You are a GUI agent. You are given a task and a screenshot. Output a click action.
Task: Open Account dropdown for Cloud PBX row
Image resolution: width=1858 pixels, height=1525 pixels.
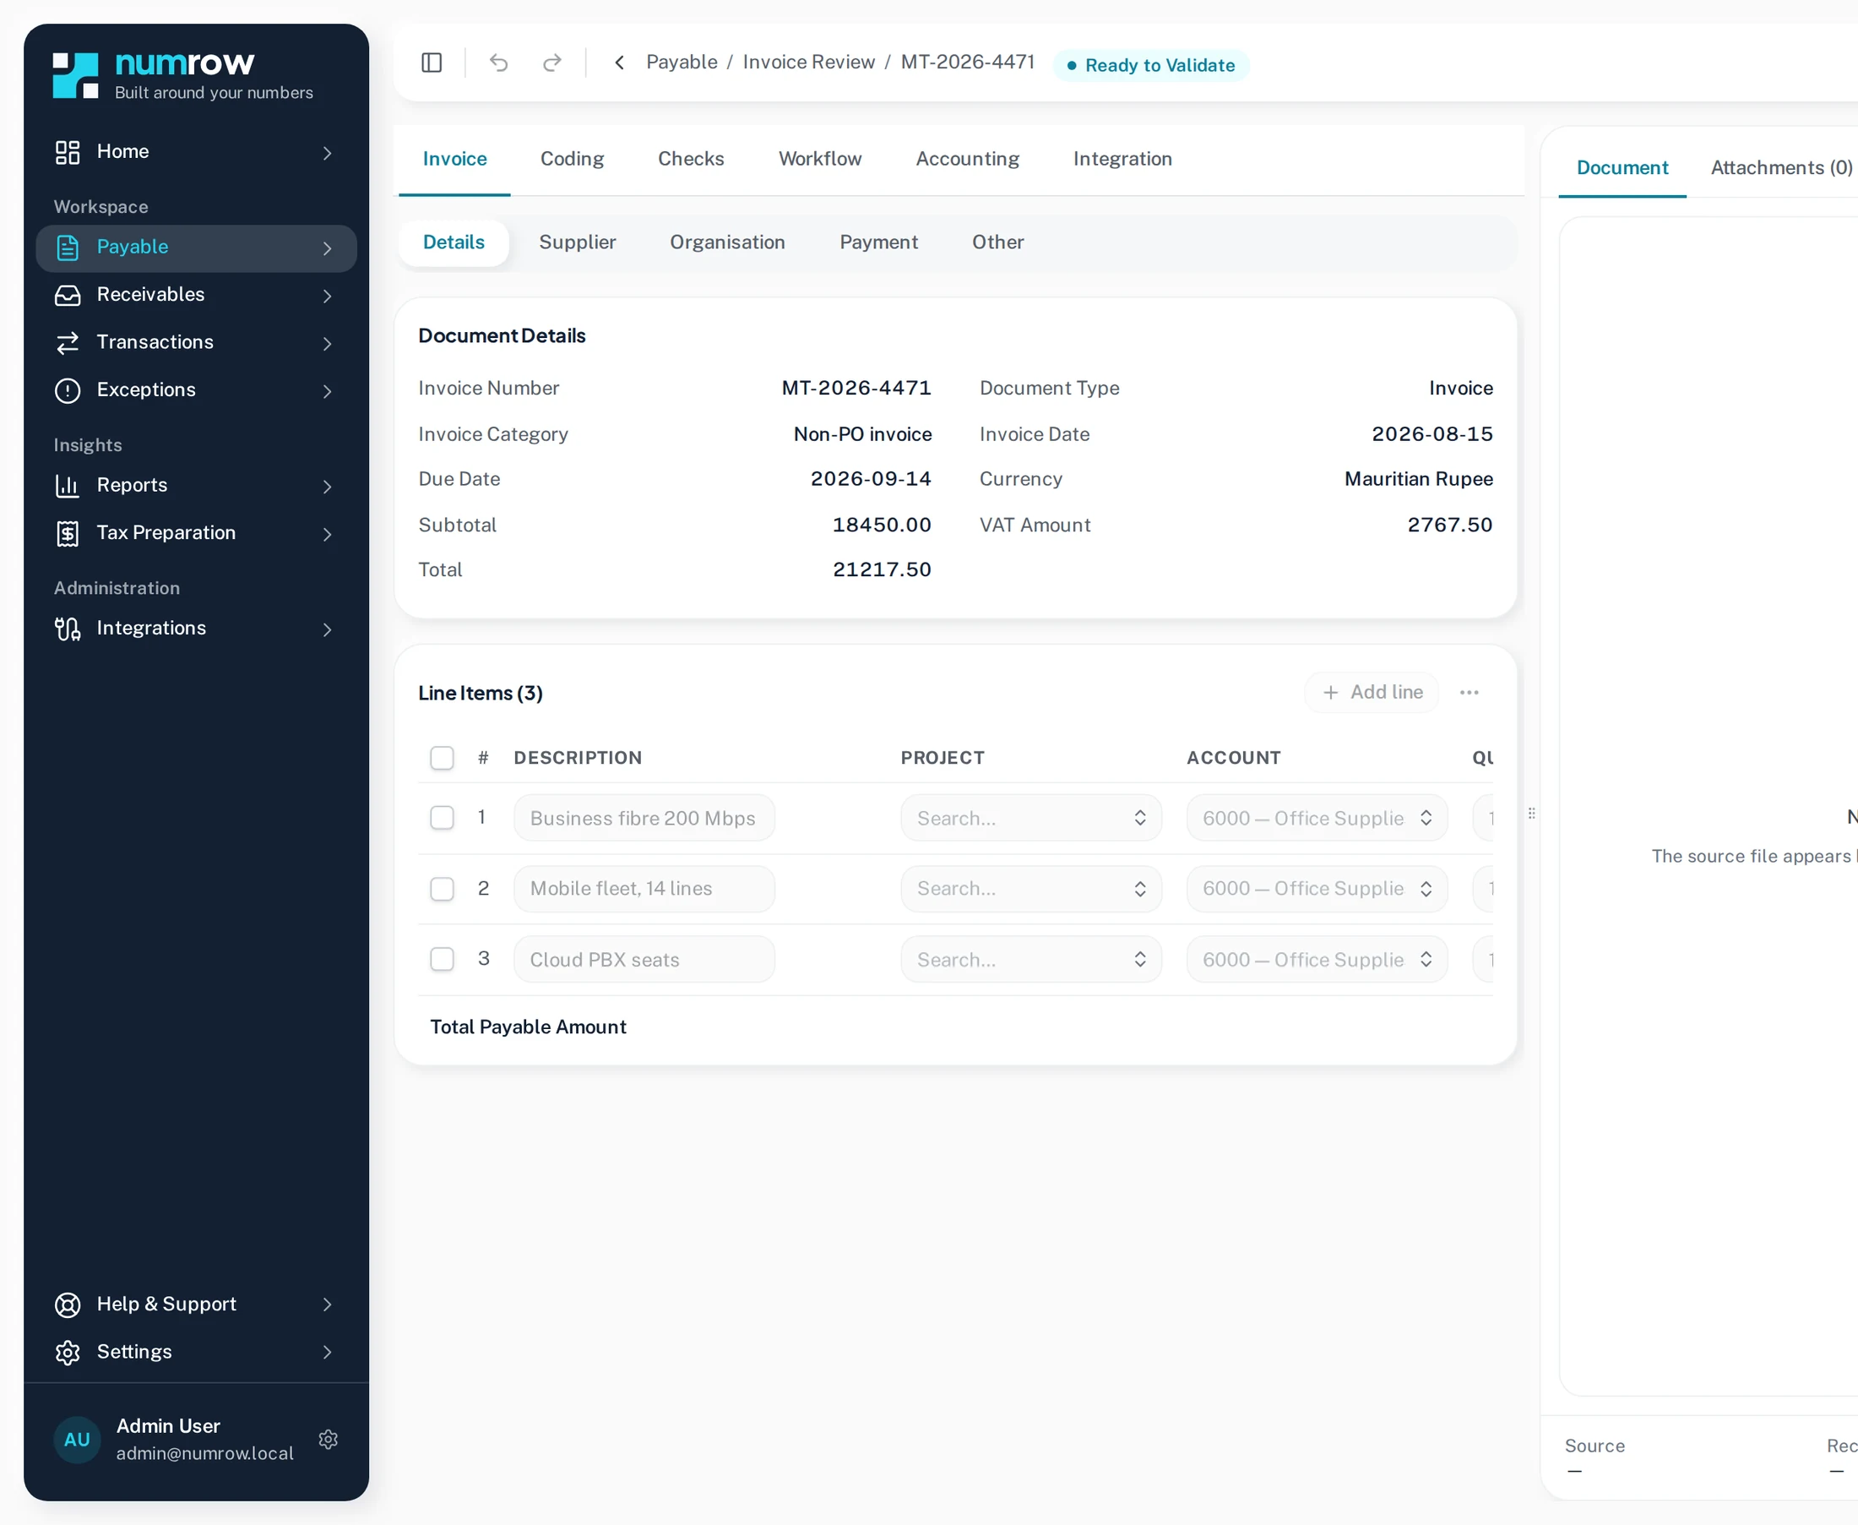point(1317,959)
